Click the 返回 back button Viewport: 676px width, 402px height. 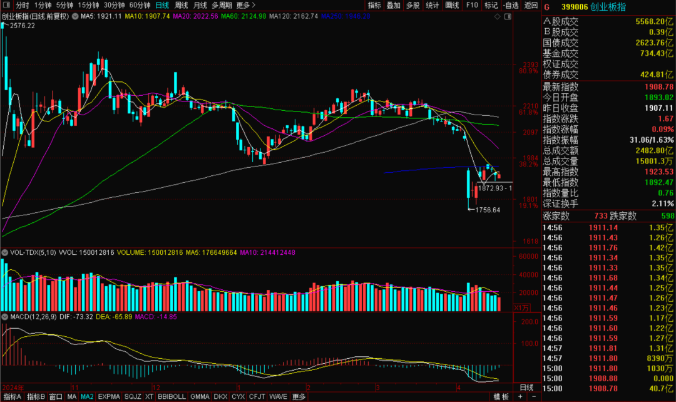coord(531,5)
